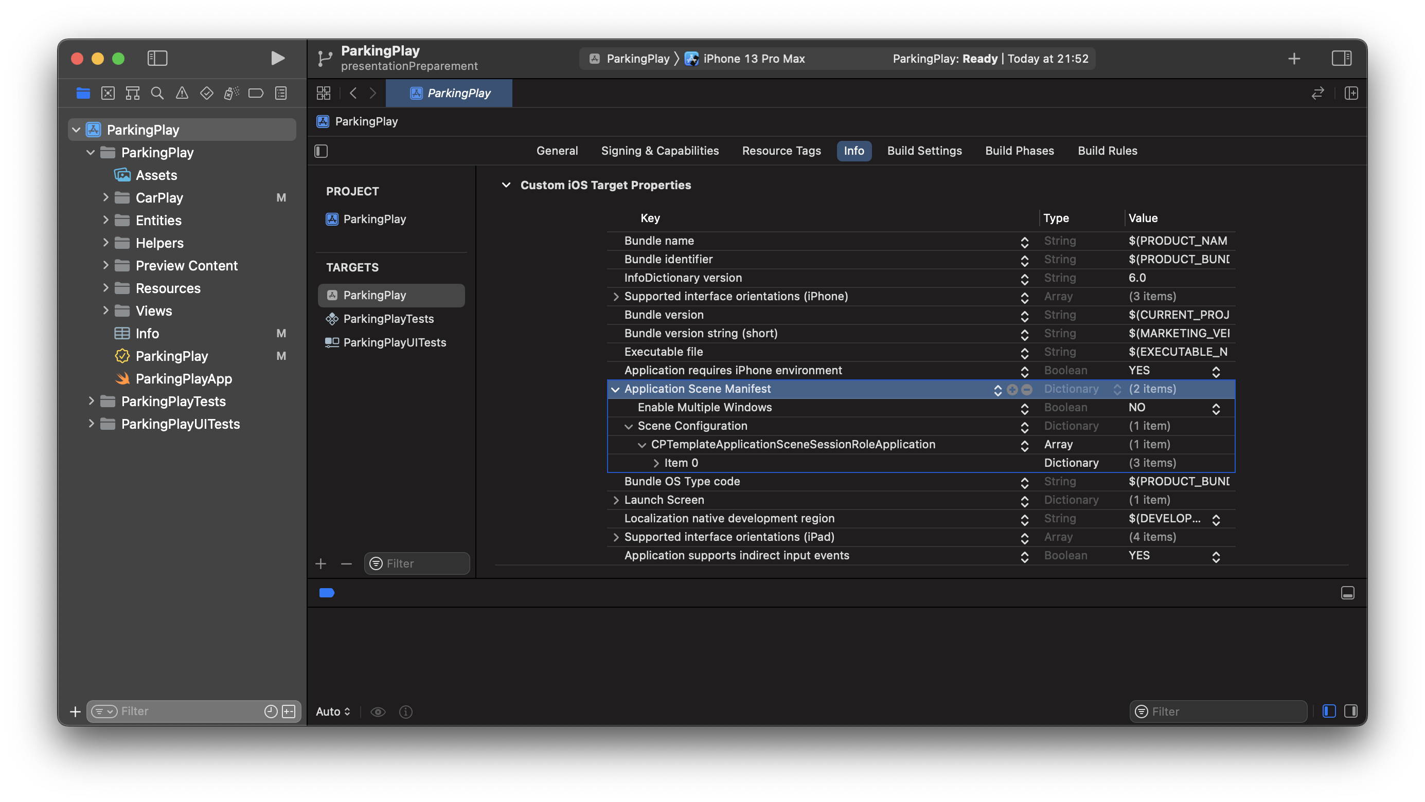Expand the CarPlay folder
Image resolution: width=1425 pixels, height=802 pixels.
105,197
